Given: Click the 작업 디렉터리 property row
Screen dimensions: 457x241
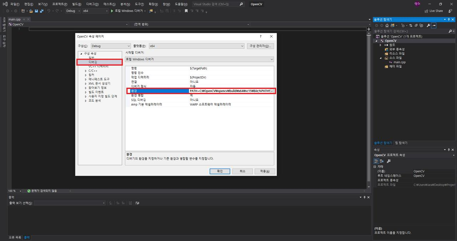Looking at the screenshot, I should coord(200,77).
